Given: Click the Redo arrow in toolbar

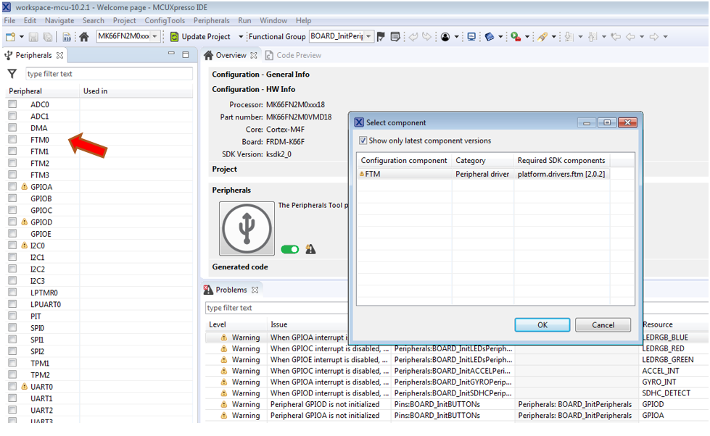Looking at the screenshot, I should coord(426,37).
